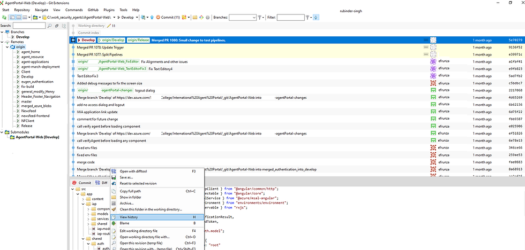Collapse the src folder in file tree
The height and width of the screenshot is (250, 525).
coord(74,189)
